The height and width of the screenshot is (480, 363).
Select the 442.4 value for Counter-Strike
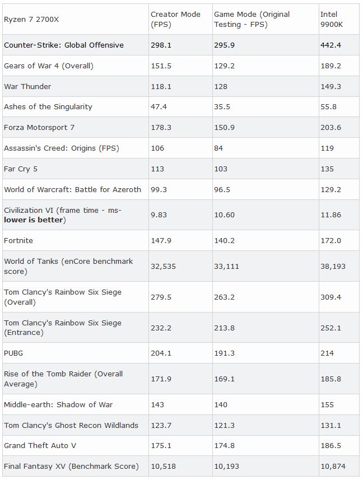pyautogui.click(x=330, y=45)
